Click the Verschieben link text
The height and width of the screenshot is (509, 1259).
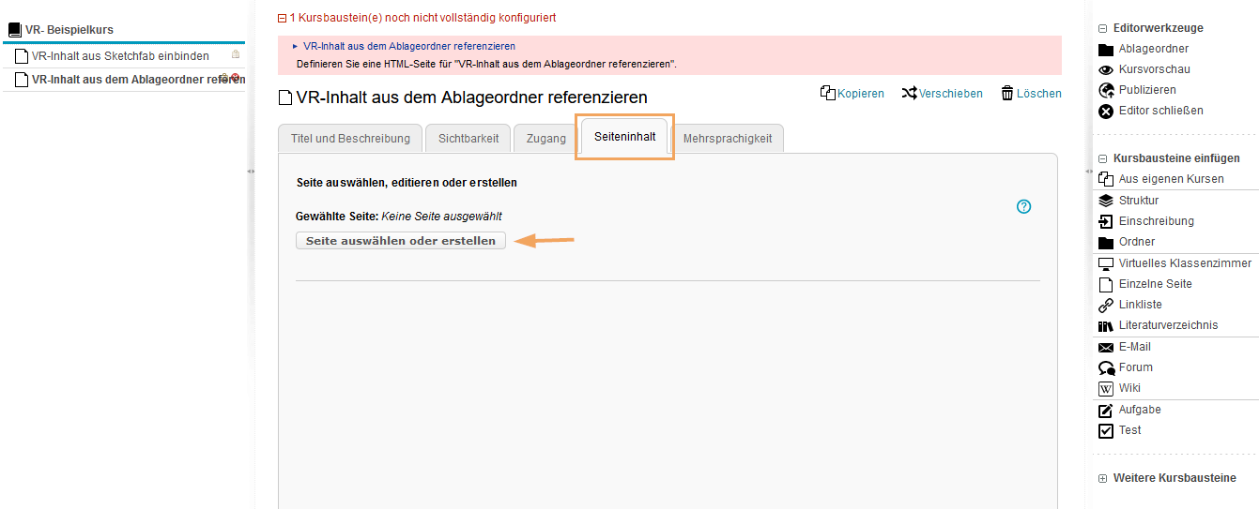(x=951, y=94)
